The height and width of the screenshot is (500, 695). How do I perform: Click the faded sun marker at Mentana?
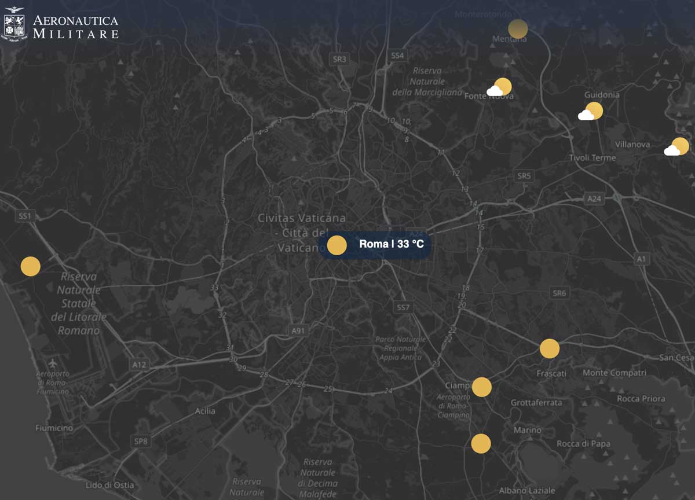(x=517, y=28)
